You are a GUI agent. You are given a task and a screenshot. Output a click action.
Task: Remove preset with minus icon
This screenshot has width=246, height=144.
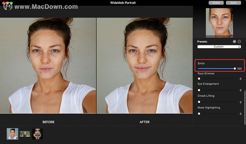coord(239,41)
